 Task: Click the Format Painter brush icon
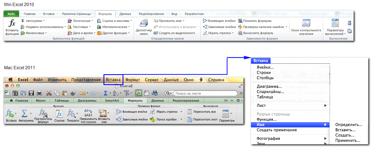pos(73,93)
